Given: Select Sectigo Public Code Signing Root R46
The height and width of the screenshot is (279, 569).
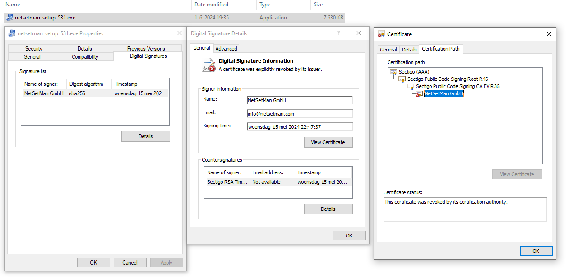Looking at the screenshot, I should pos(448,79).
